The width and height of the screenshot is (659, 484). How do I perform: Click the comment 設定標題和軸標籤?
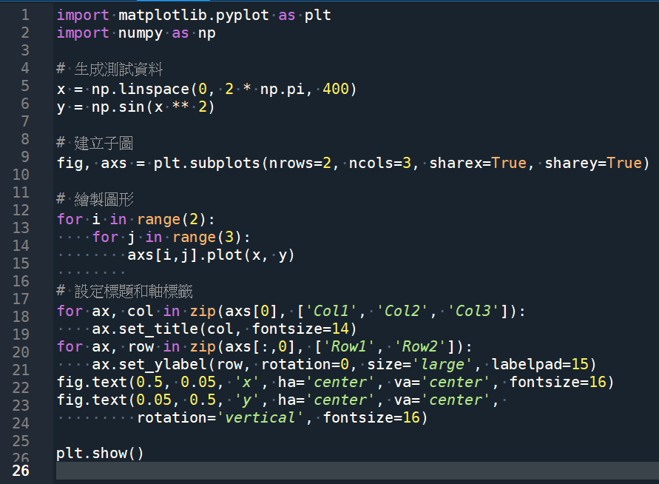[126, 291]
